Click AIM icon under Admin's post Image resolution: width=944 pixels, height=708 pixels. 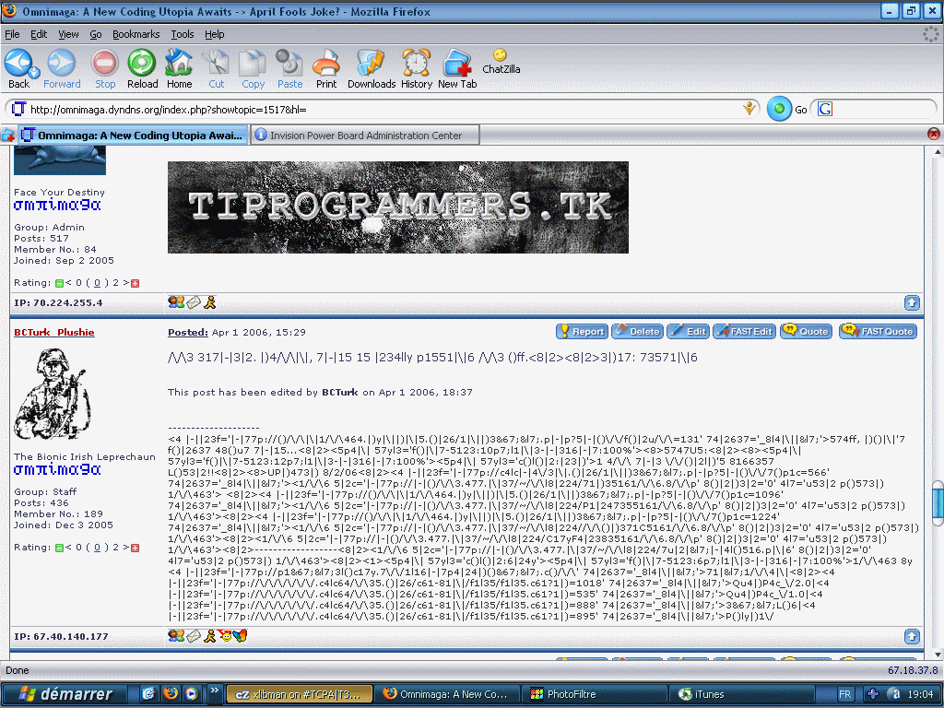click(x=209, y=302)
